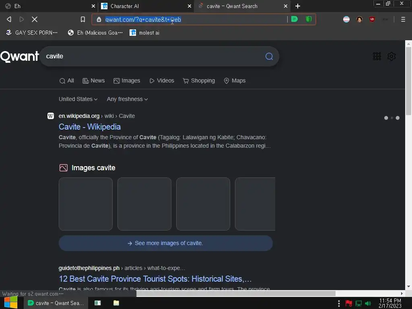Open the taskbar clock 11:54 PM

pos(390,303)
